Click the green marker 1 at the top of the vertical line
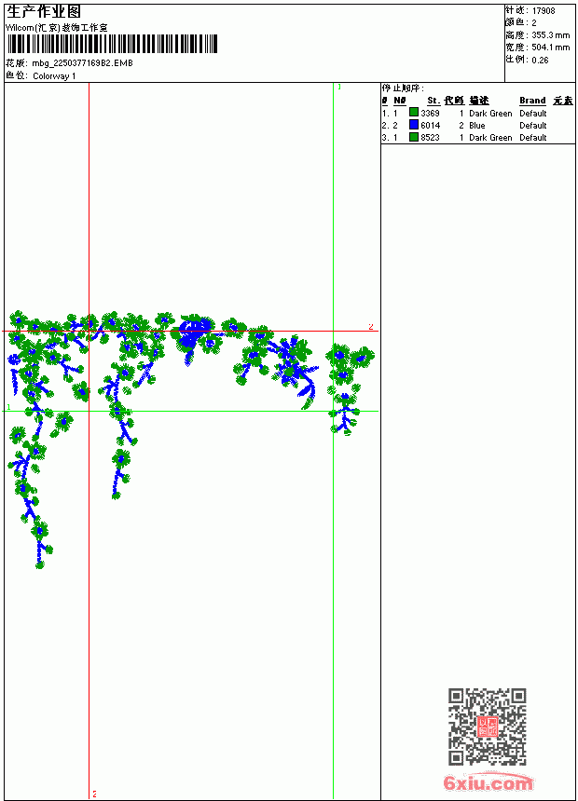 pos(339,88)
